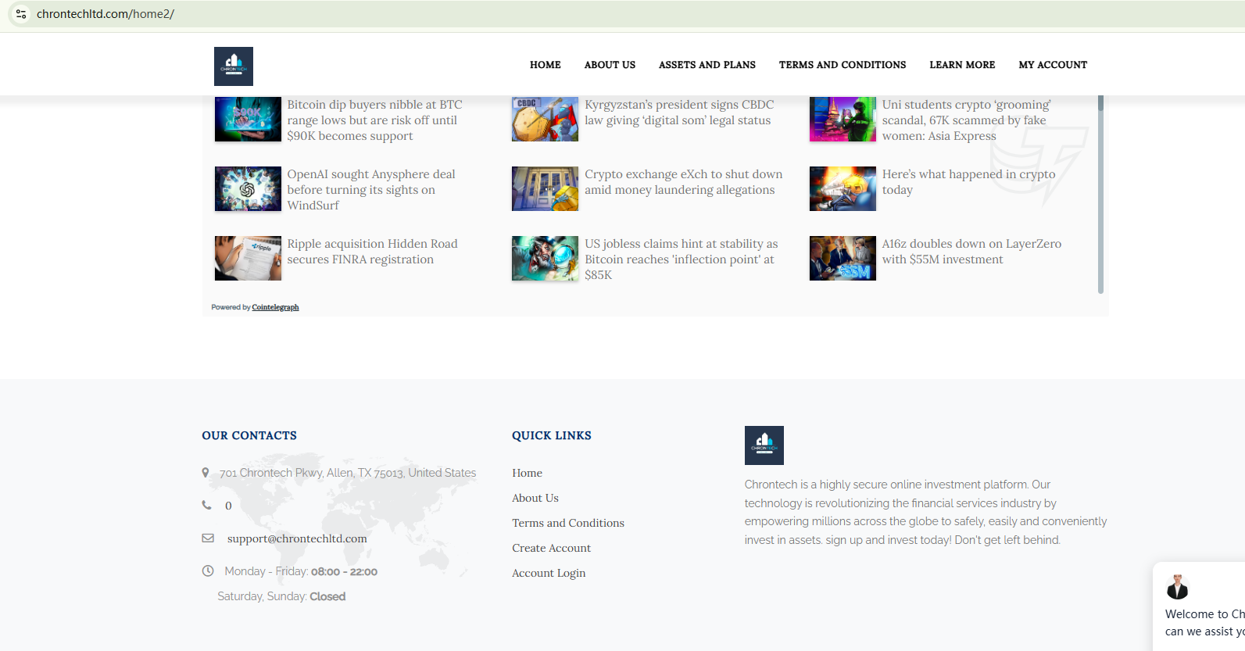Go to About Us in Quick Links
Screen dimensions: 1245x651
pyautogui.click(x=535, y=498)
